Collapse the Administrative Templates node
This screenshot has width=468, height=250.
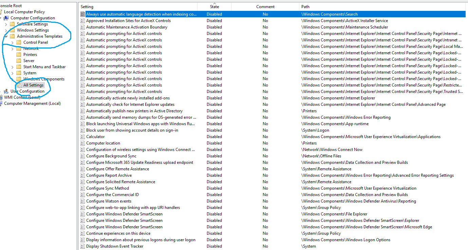pos(6,36)
